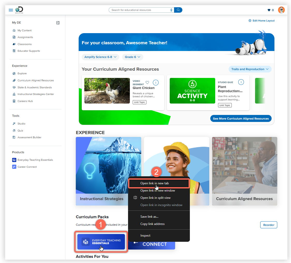Open the Giant Chicken video thumbnail

click(x=107, y=91)
